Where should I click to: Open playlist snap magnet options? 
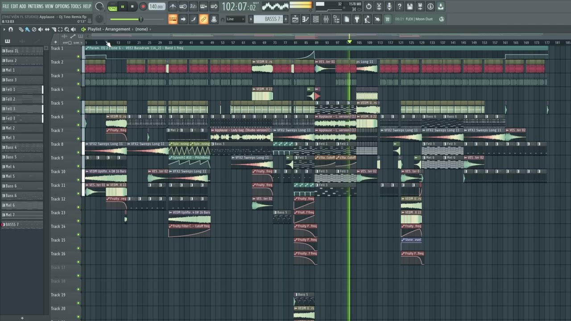point(10,29)
